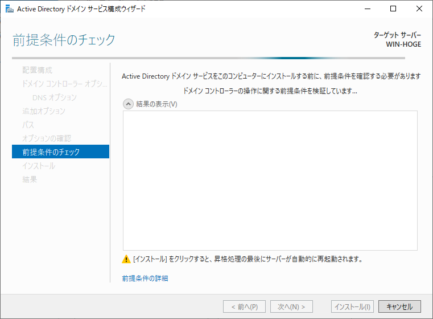Viewport: 433px width, 319px height.
Task: Select パス step in sidebar
Action: [x=28, y=125]
